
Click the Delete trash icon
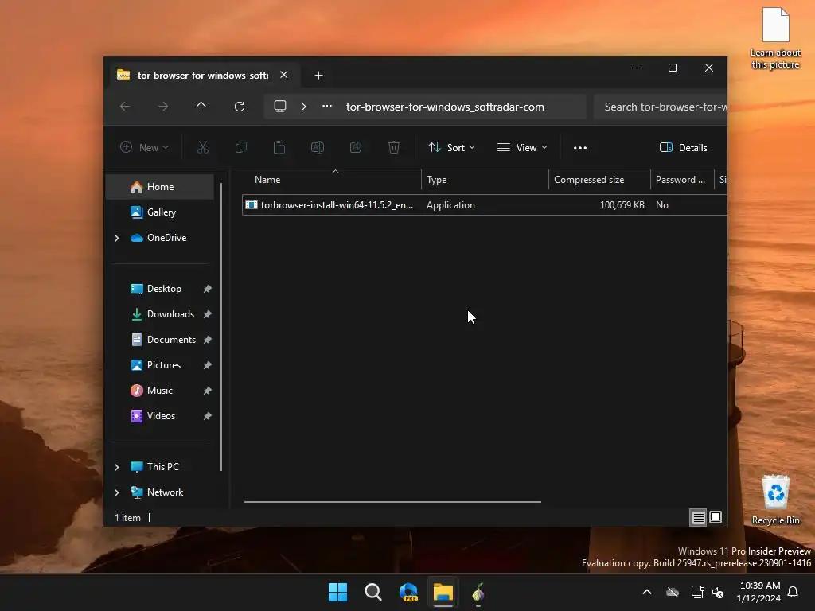point(394,147)
